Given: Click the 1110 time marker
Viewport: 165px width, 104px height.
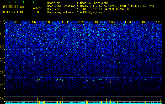Looking at the screenshot, I should point(159,22).
